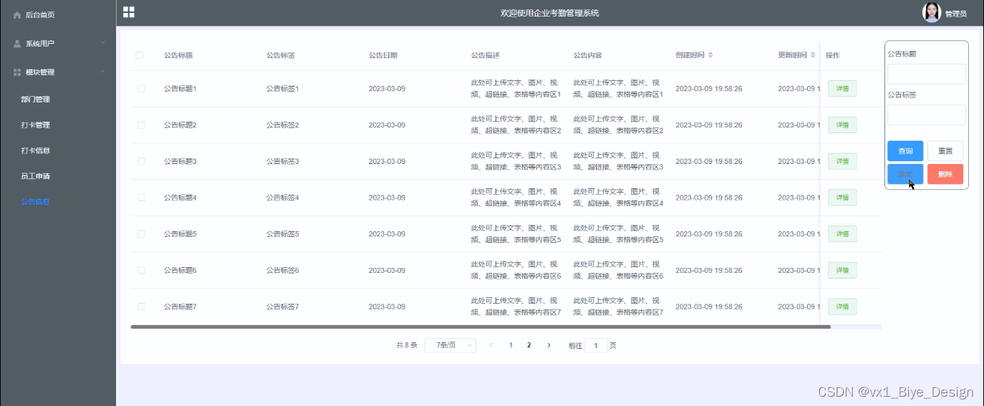Open 详情 for 公告标题1 row

[x=842, y=89]
